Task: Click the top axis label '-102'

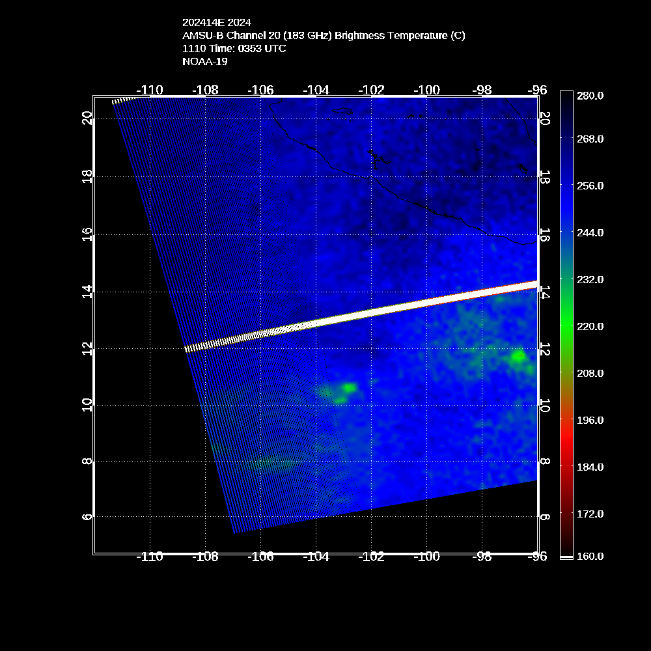Action: click(x=371, y=90)
